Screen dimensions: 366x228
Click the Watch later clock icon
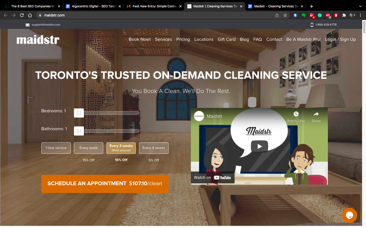(296, 114)
